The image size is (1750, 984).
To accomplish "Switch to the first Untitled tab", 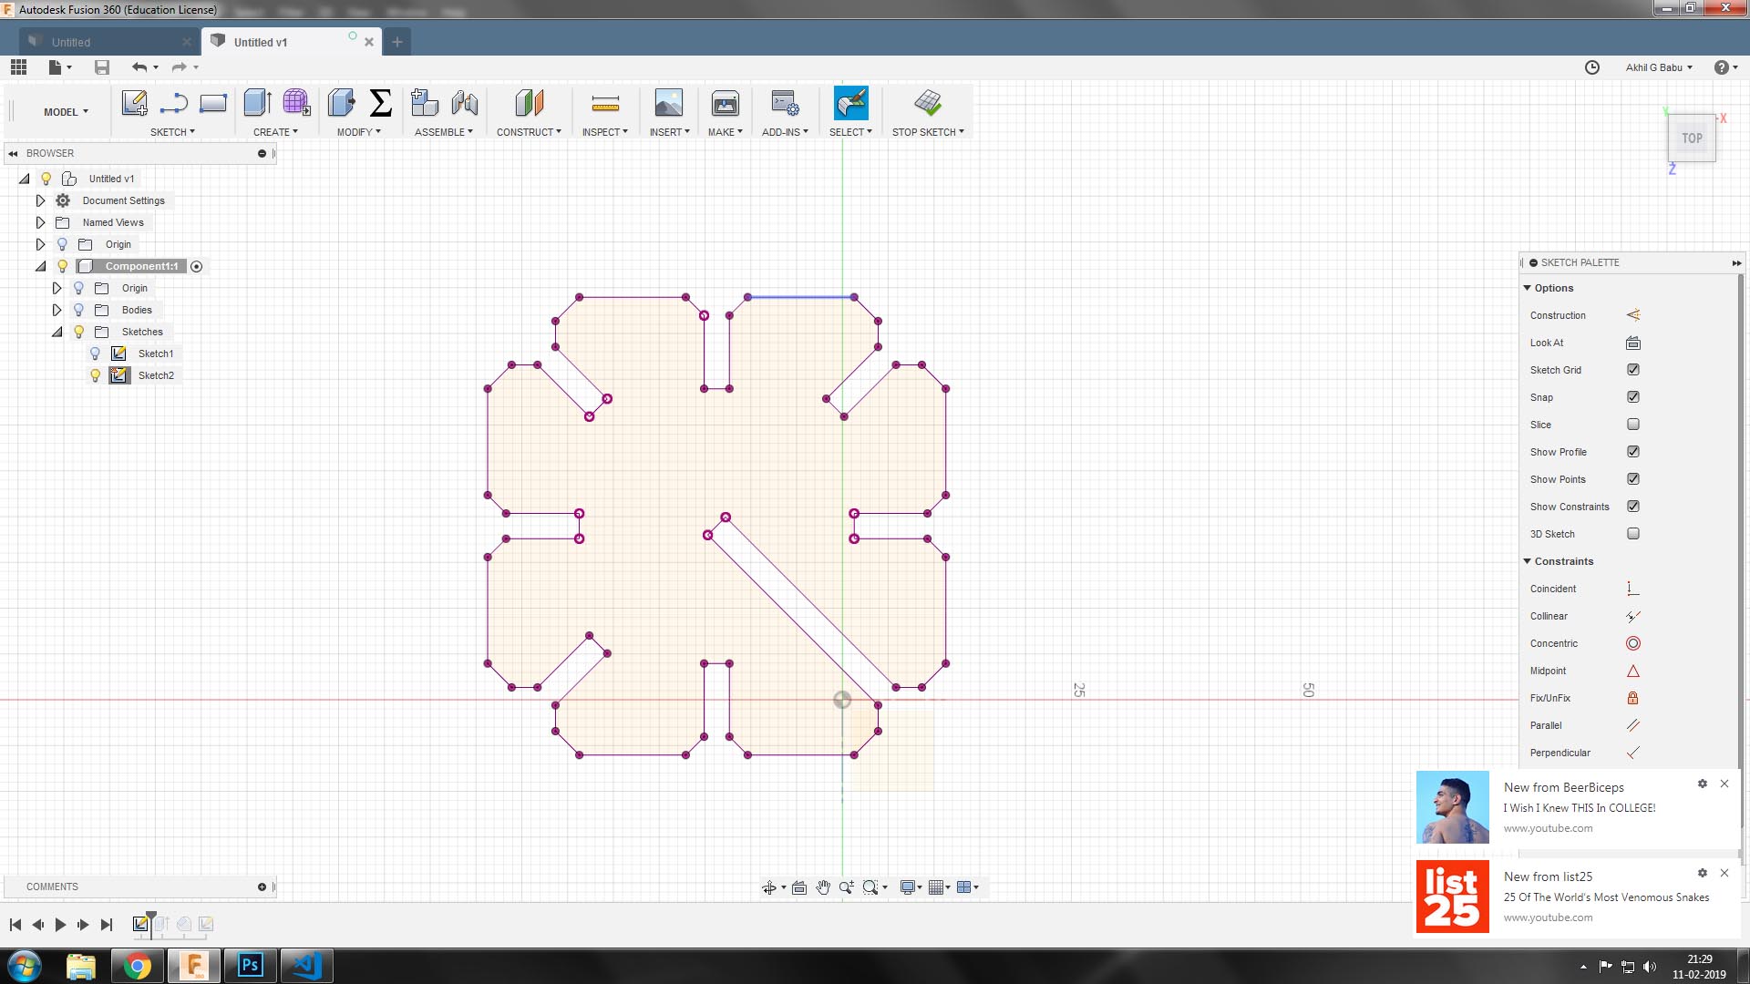I will pyautogui.click(x=71, y=42).
